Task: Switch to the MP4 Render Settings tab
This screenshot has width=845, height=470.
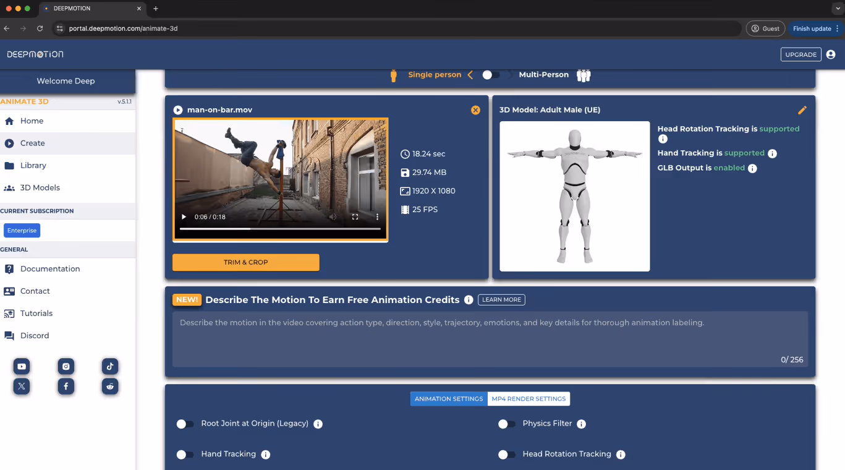Action: tap(529, 398)
